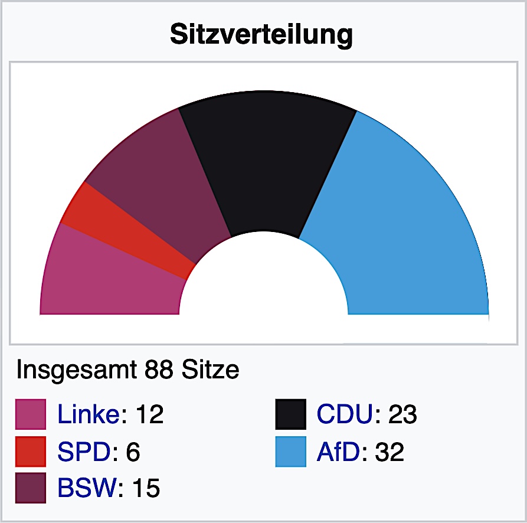Click the blue AfD segment in the chart
Viewport: 527px width, 523px height.
(401, 224)
